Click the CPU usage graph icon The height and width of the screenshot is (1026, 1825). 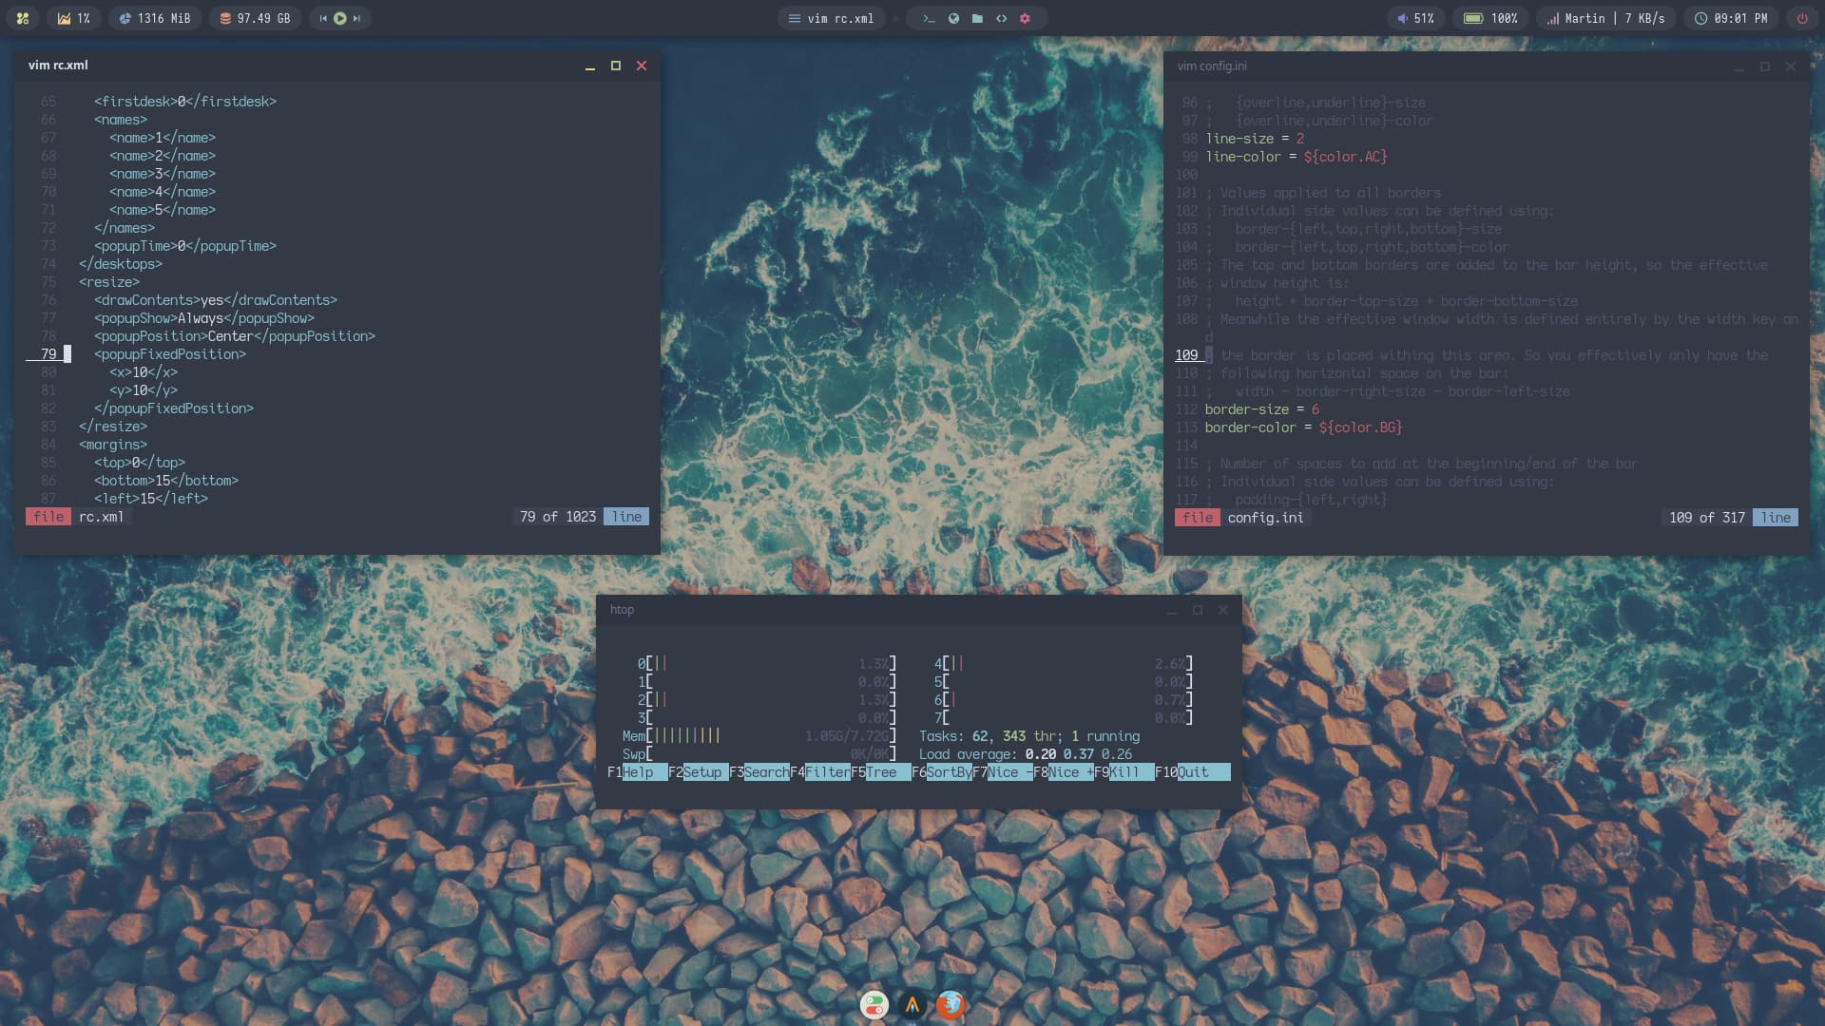click(x=63, y=17)
